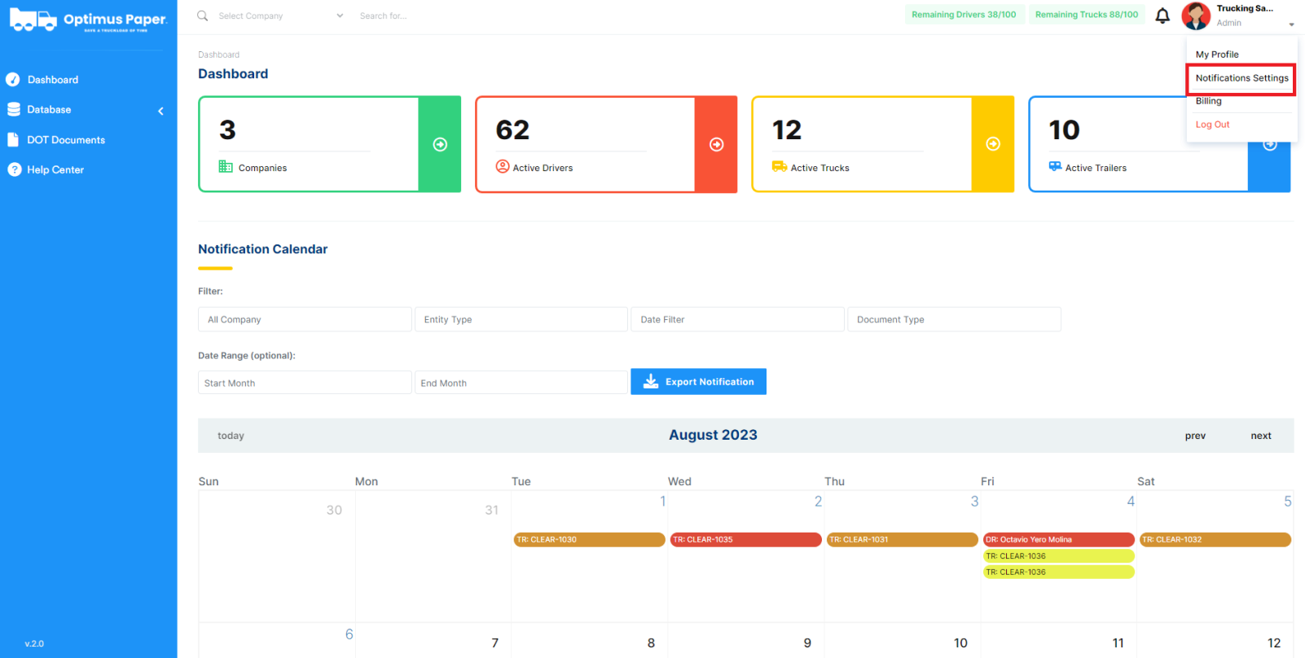
Task: Open the Select Company dropdown
Action: [x=281, y=15]
